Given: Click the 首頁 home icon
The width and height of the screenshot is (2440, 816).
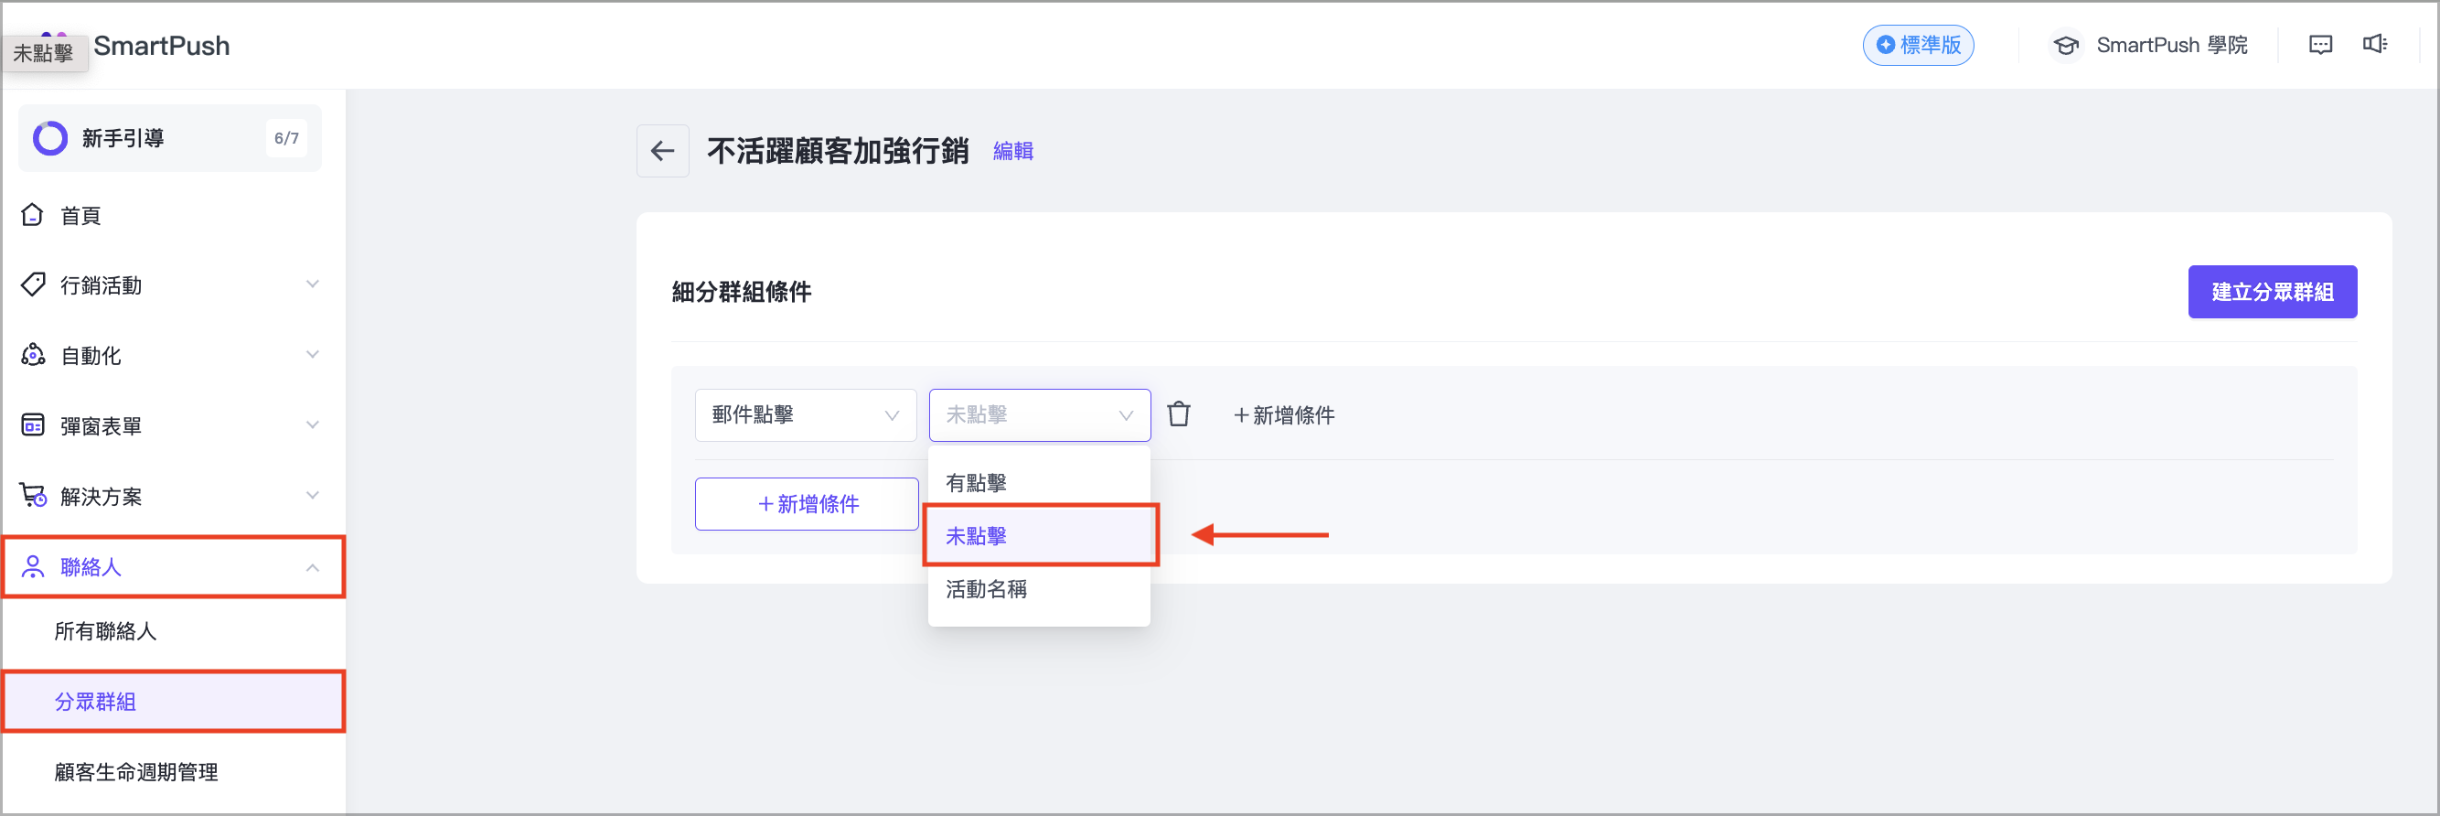Looking at the screenshot, I should pos(33,215).
